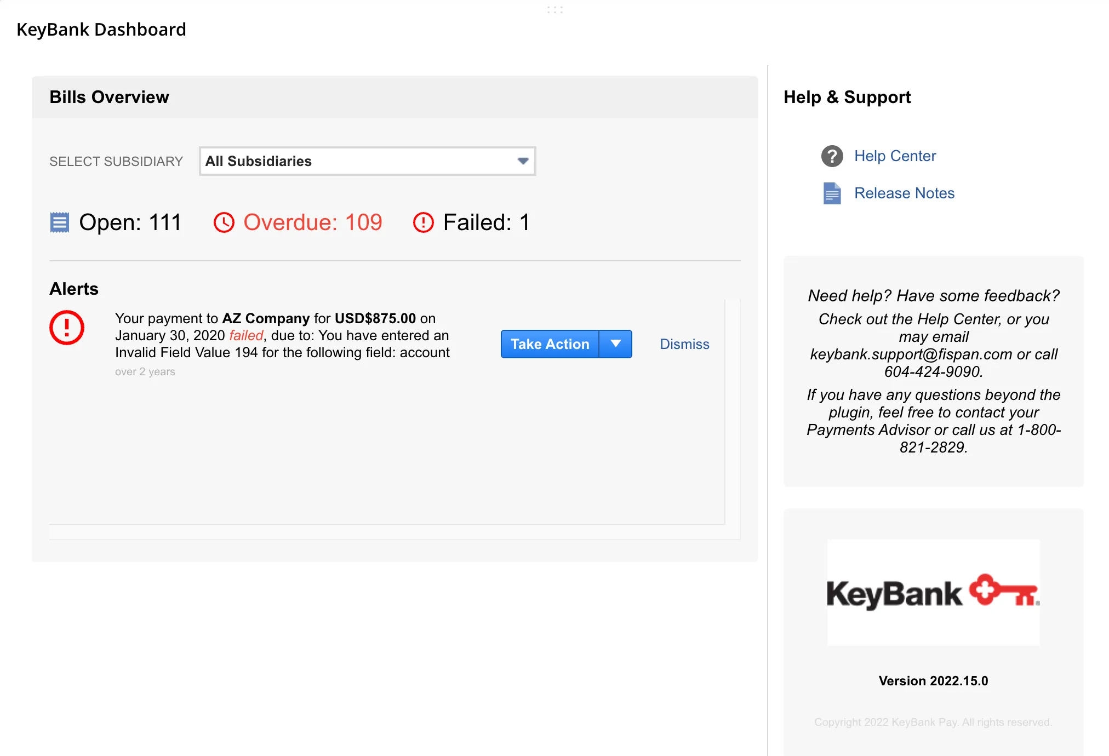
Task: Click the KeyBank Dashboard title
Action: coord(101,29)
